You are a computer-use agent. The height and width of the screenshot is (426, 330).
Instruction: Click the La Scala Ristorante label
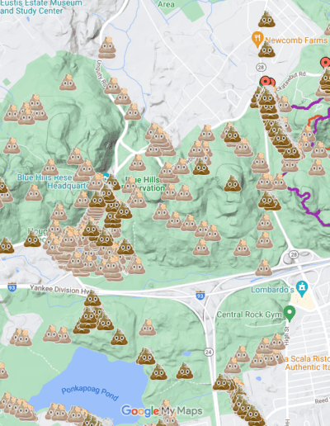pyautogui.click(x=307, y=362)
